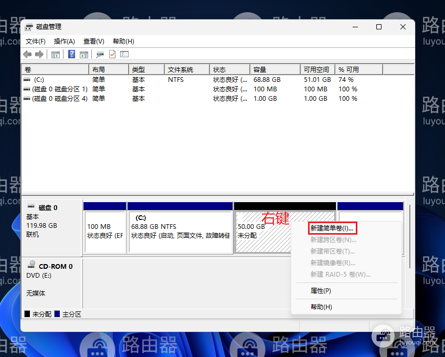
Task: Open the 操作(A) menu
Action: (65, 41)
